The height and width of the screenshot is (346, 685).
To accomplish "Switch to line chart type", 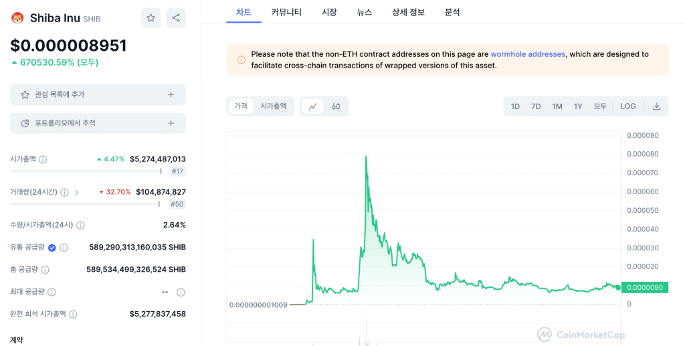I will click(x=313, y=106).
